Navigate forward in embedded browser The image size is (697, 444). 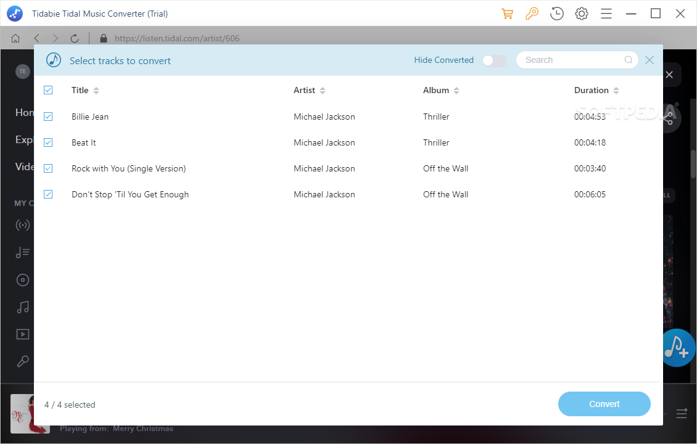[x=55, y=38]
